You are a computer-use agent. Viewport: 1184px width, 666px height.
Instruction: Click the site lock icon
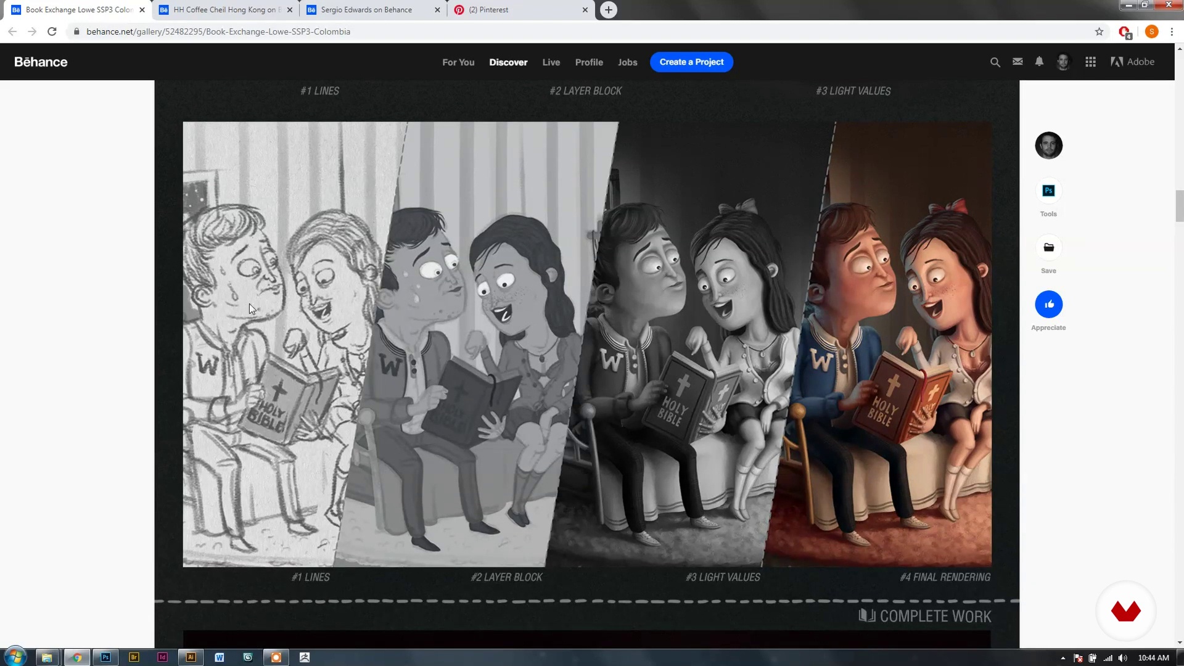76,31
